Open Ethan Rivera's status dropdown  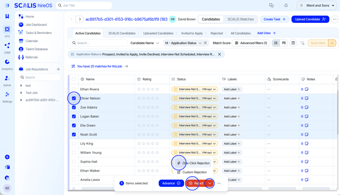pos(194,89)
